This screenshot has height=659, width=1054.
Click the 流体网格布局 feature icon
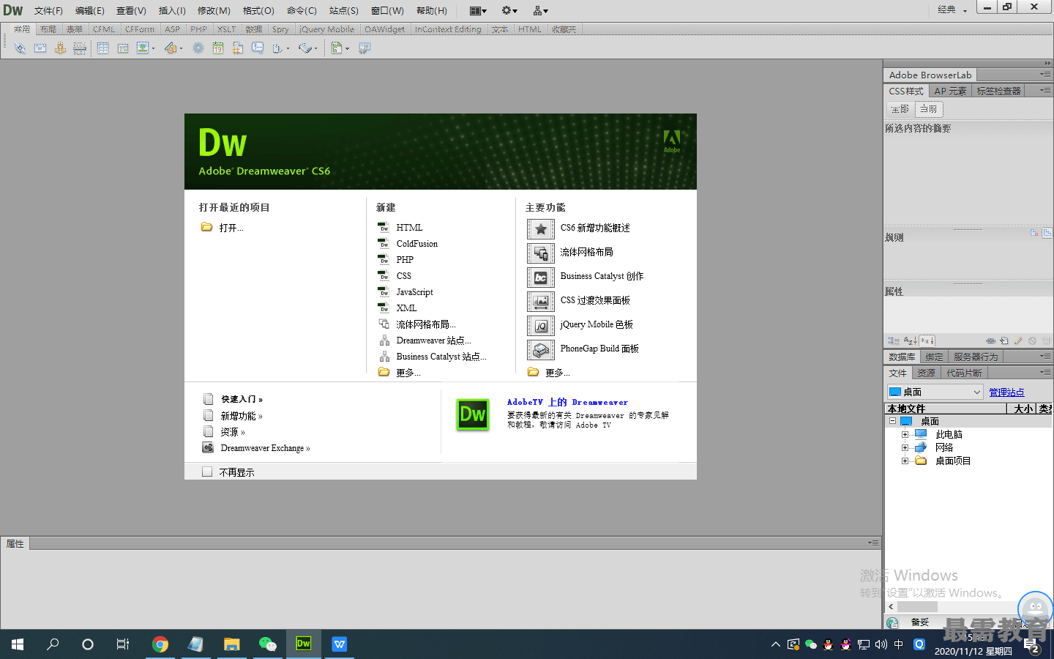click(540, 253)
